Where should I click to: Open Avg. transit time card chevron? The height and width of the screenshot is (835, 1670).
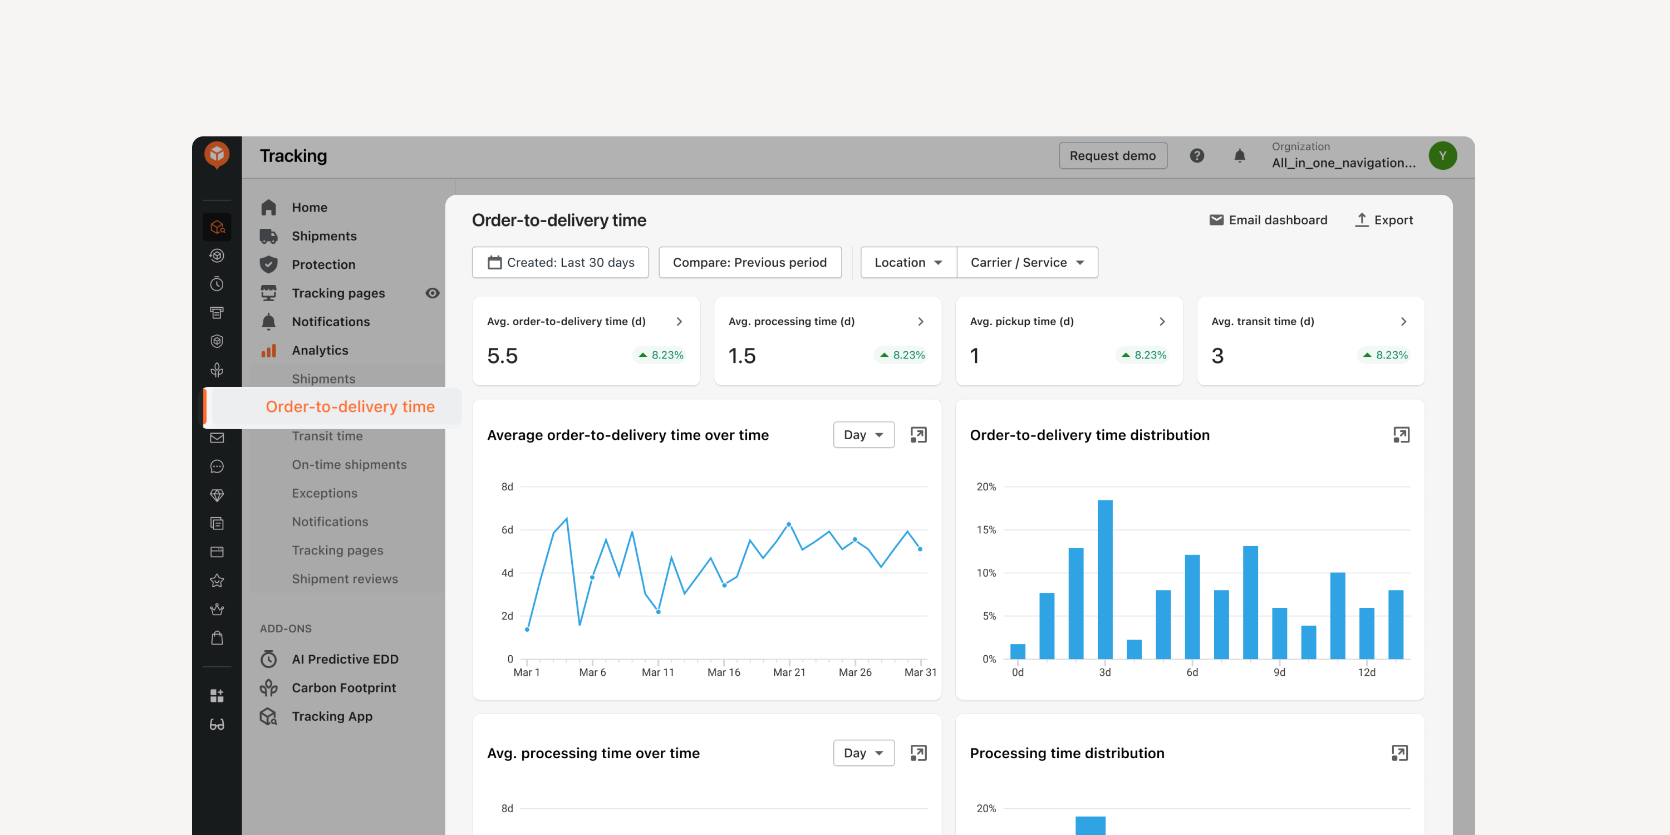point(1403,321)
